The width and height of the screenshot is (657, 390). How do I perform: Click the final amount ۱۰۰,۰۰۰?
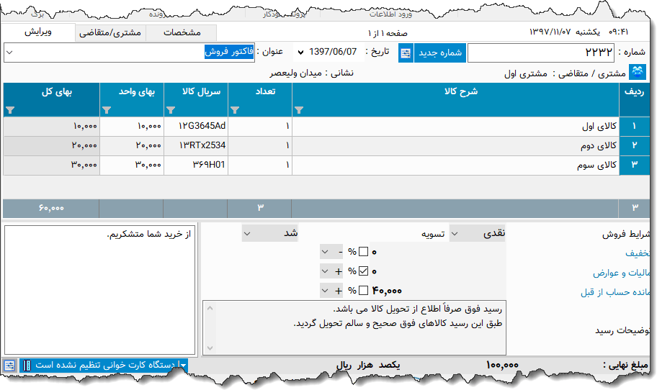pos(502,365)
